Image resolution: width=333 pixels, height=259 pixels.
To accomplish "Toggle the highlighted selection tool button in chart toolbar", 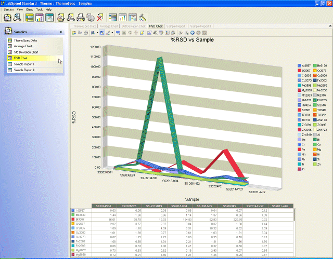I will 102,33.
